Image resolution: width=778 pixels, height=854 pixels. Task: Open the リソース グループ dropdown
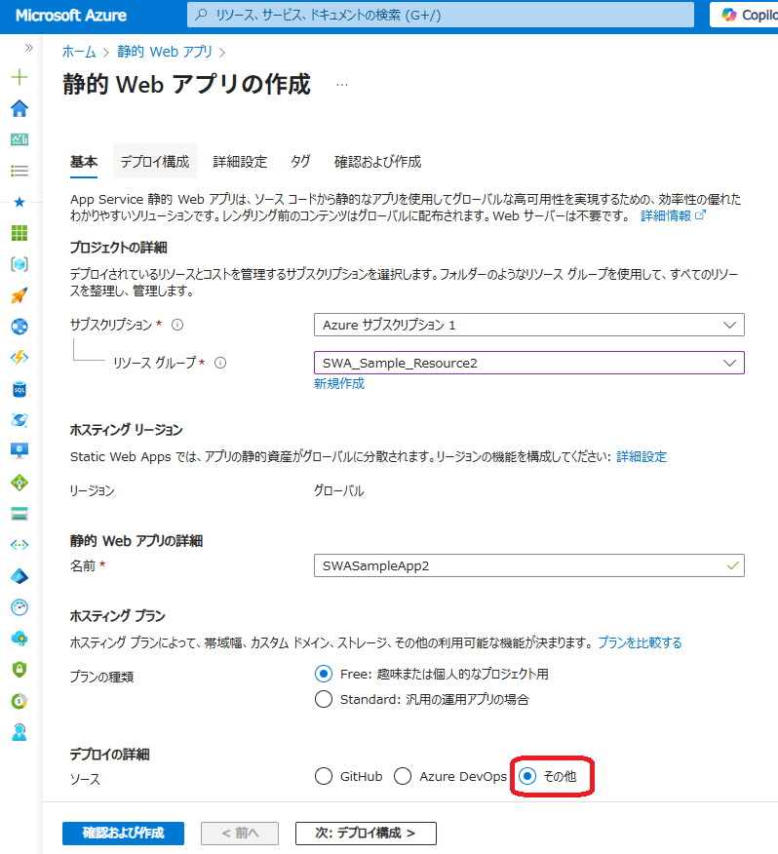click(x=529, y=363)
